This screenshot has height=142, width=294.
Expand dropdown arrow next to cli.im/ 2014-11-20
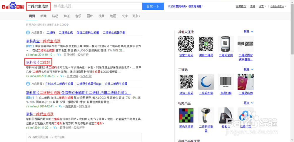click(x=51, y=128)
